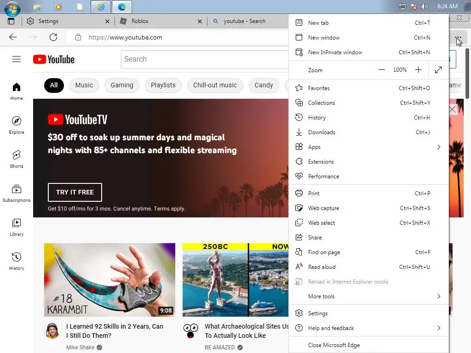Click the browser back arrow
The width and height of the screenshot is (471, 353).
point(13,37)
